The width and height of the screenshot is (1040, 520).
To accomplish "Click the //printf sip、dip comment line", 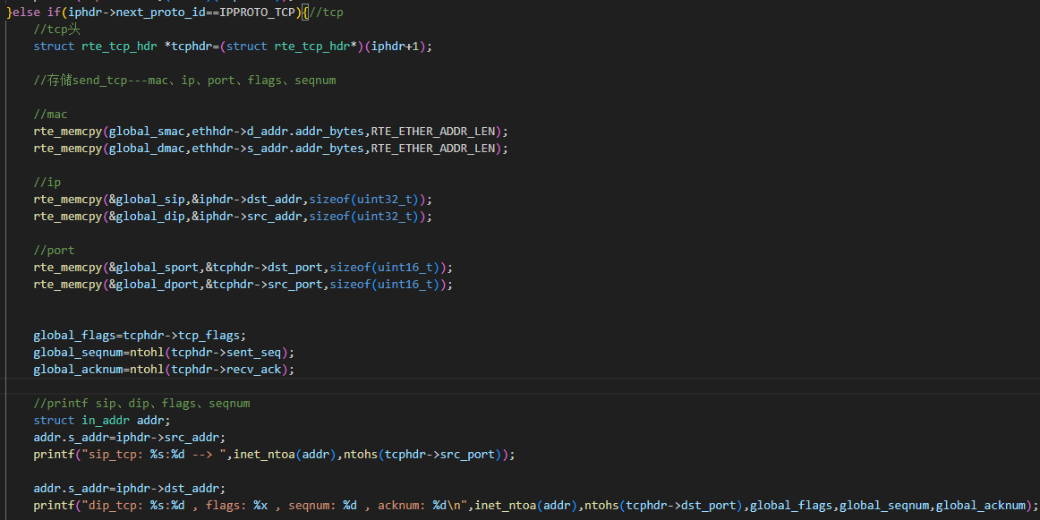I will (142, 404).
